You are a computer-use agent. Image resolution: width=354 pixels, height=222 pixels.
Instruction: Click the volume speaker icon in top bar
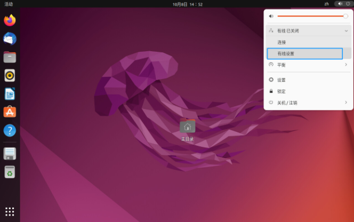pos(340,4)
